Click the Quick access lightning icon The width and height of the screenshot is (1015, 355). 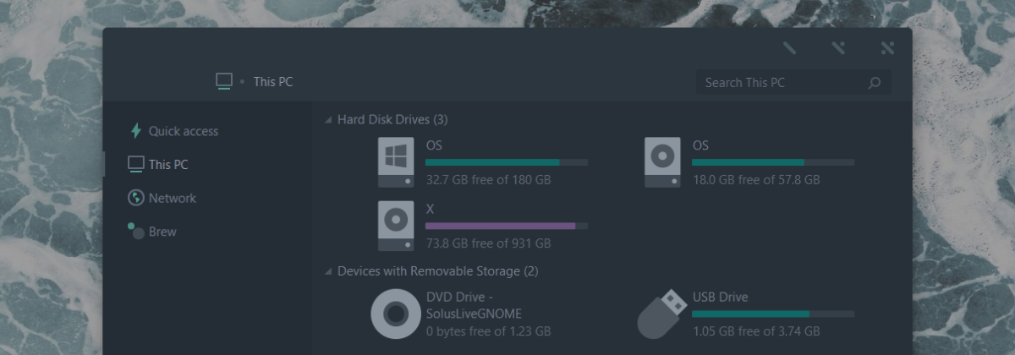click(135, 131)
